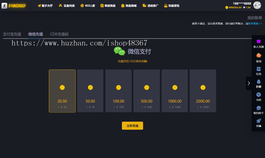This screenshot has width=265, height=158.
Task: Select the 2000.00 recharge card
Action: pyautogui.click(x=203, y=91)
